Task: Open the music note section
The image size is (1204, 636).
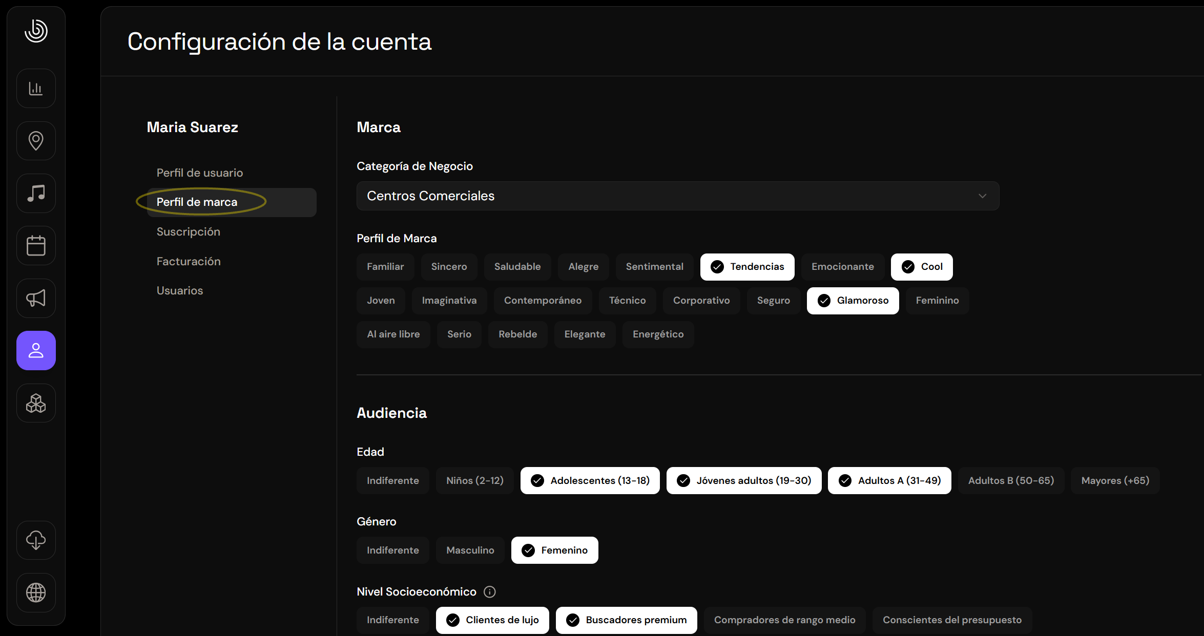Action: (36, 194)
